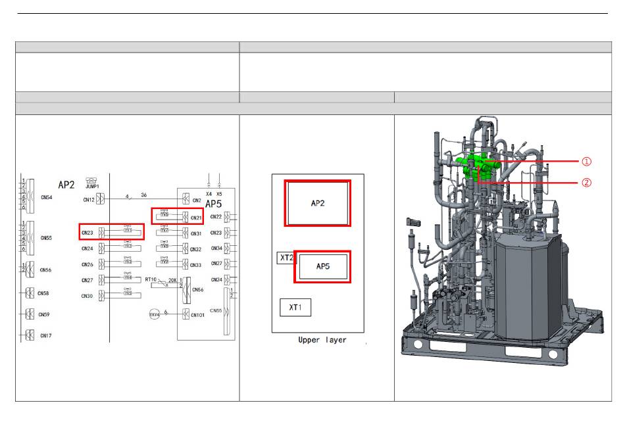Select the YV9 valve symbol wired to CN33
The width and height of the screenshot is (625, 426).
164,260
